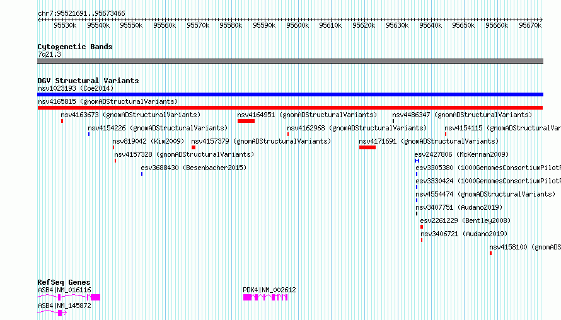Image resolution: width=561 pixels, height=320 pixels.
Task: Select the red esv2261229 marker
Action: pos(422,227)
